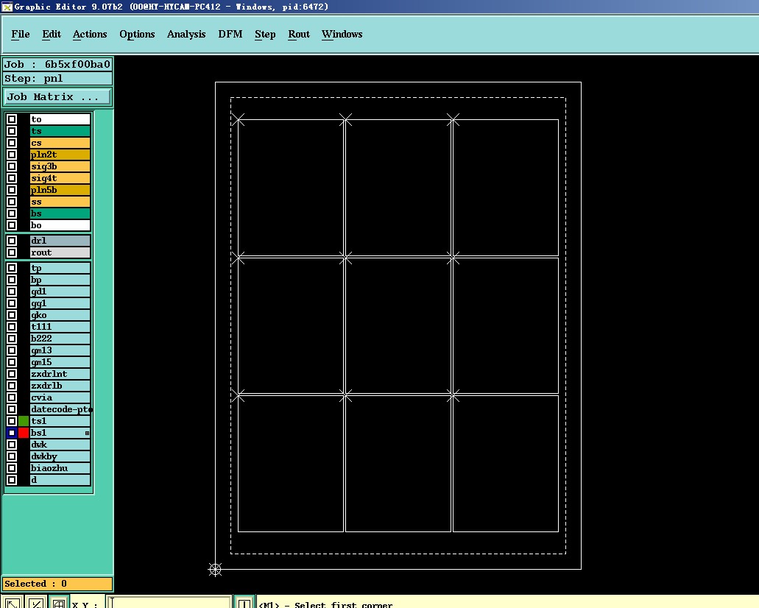Click into the X Y coordinate input field
759x608 pixels.
coord(169,603)
